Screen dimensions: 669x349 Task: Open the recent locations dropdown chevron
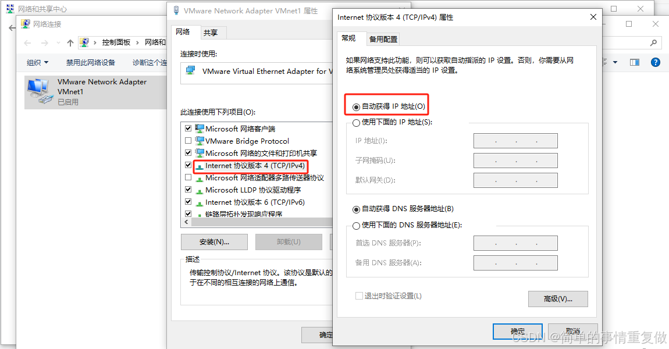[x=58, y=42]
